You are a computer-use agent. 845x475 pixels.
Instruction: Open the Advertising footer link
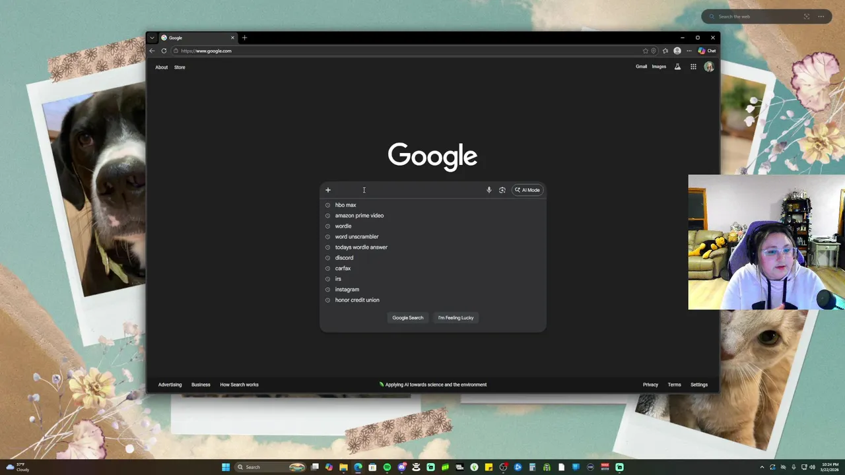coord(170,385)
